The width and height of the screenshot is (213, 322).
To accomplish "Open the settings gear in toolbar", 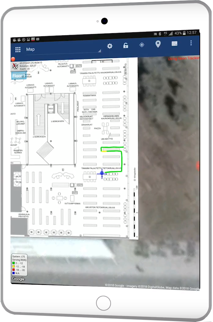I will (x=110, y=46).
